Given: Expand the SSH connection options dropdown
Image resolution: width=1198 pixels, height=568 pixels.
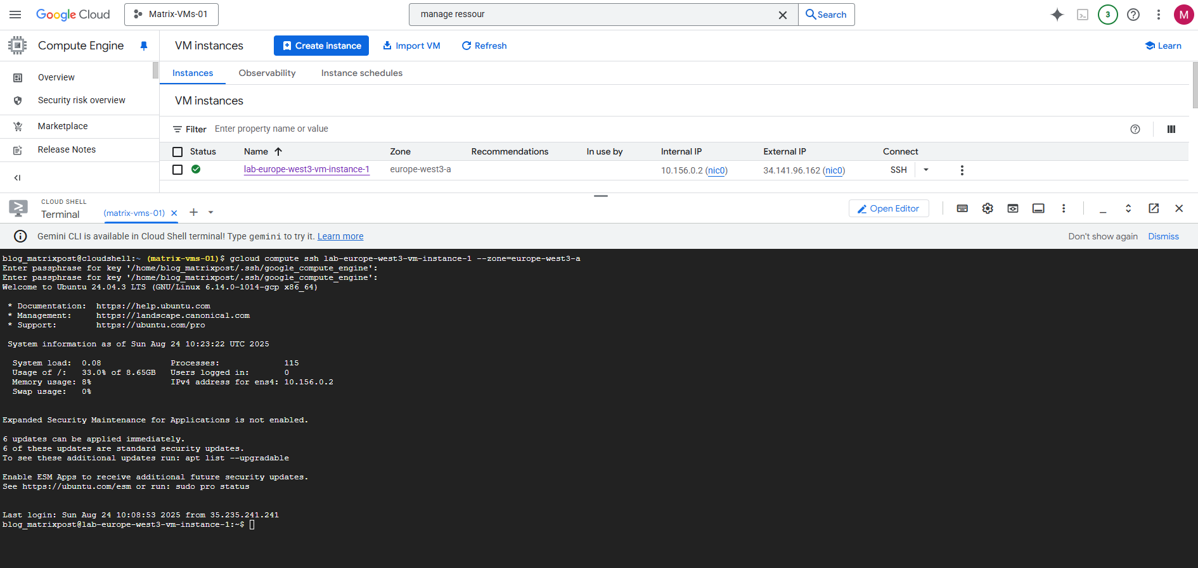Looking at the screenshot, I should point(926,170).
